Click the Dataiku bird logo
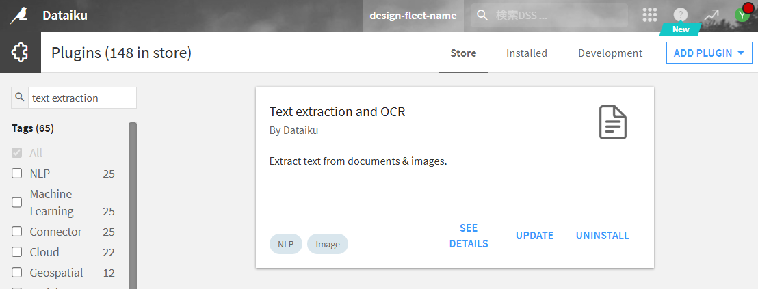 click(18, 15)
